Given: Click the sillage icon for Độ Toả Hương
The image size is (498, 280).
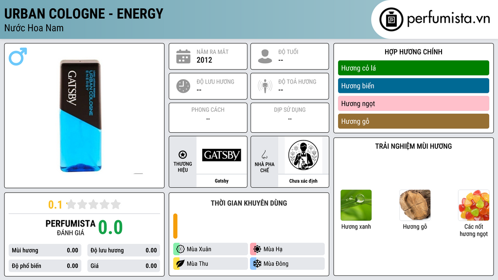Looking at the screenshot, I should (x=265, y=86).
